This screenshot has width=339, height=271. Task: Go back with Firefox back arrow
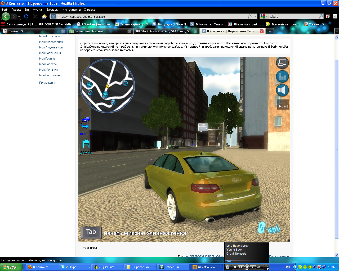pos(6,16)
